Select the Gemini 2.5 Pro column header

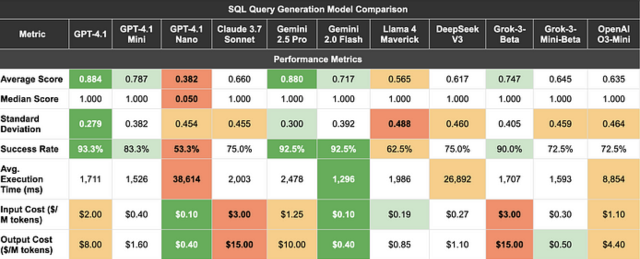tap(292, 34)
